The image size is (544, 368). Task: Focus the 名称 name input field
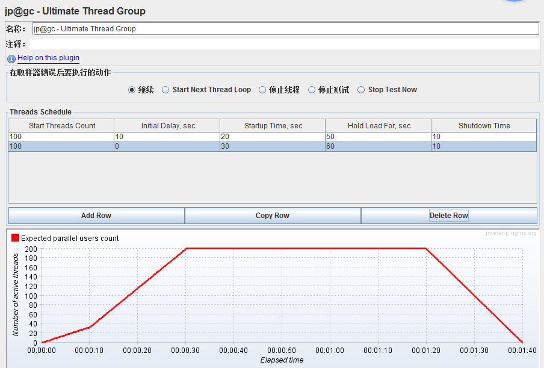[285, 29]
